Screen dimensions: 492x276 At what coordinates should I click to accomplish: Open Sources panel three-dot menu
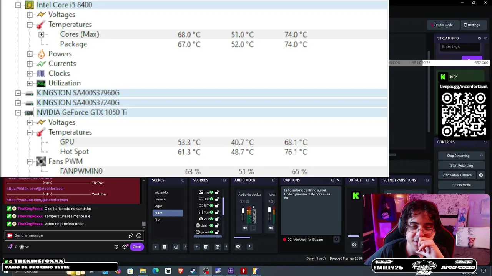(x=226, y=247)
